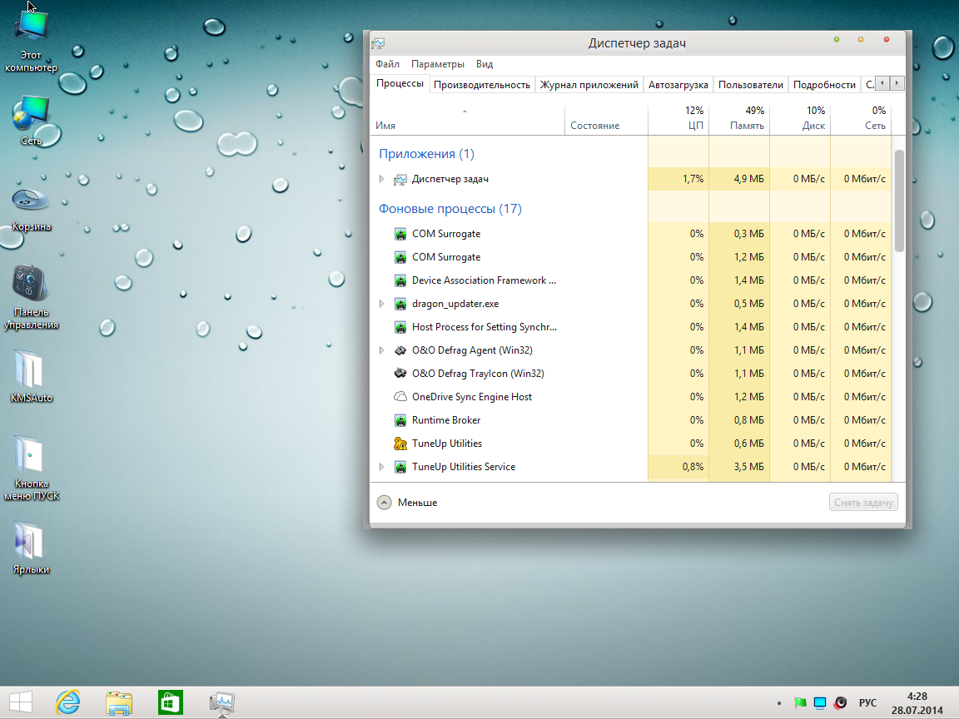Click the process list vertical scrollbar
Image resolution: width=959 pixels, height=719 pixels.
(899, 200)
